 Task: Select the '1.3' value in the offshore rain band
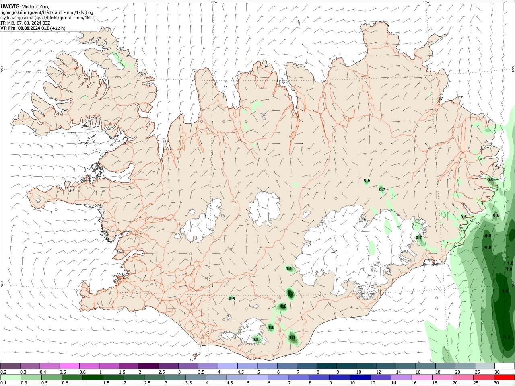click(507, 337)
